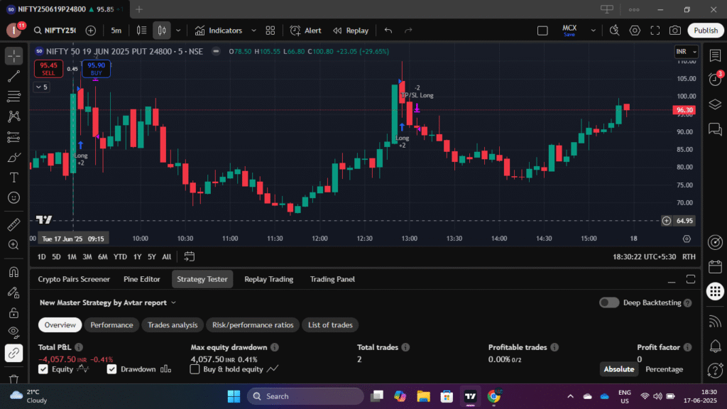Image resolution: width=727 pixels, height=409 pixels.
Task: Expand the MCX layout menu arrow
Action: pyautogui.click(x=593, y=31)
